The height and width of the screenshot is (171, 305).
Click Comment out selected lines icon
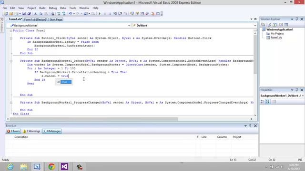pos(58,14)
